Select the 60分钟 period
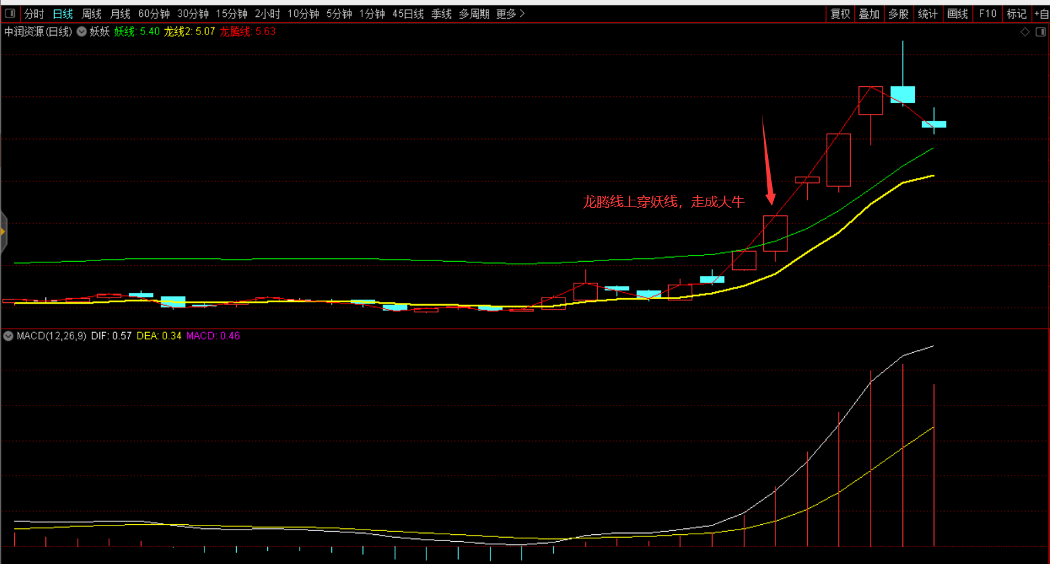The height and width of the screenshot is (564, 1050). 154,13
